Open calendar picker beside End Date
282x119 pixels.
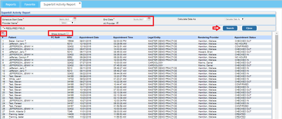click(x=149, y=19)
